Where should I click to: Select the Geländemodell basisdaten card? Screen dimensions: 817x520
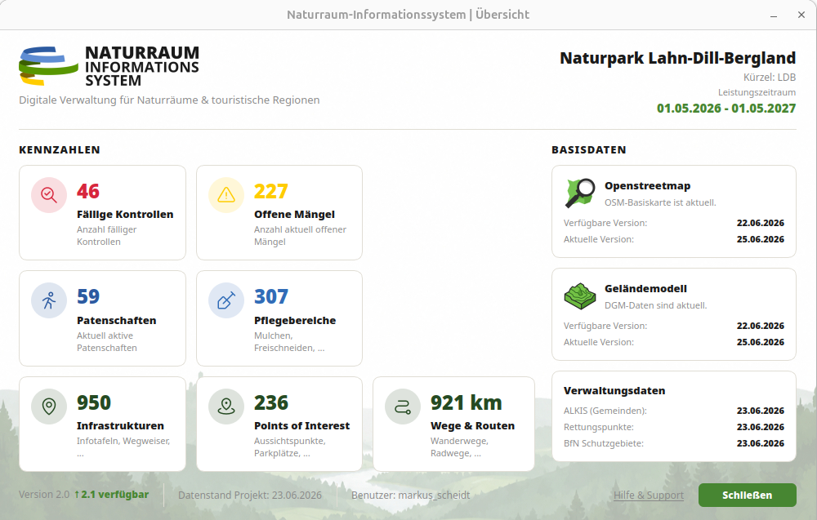(x=674, y=313)
